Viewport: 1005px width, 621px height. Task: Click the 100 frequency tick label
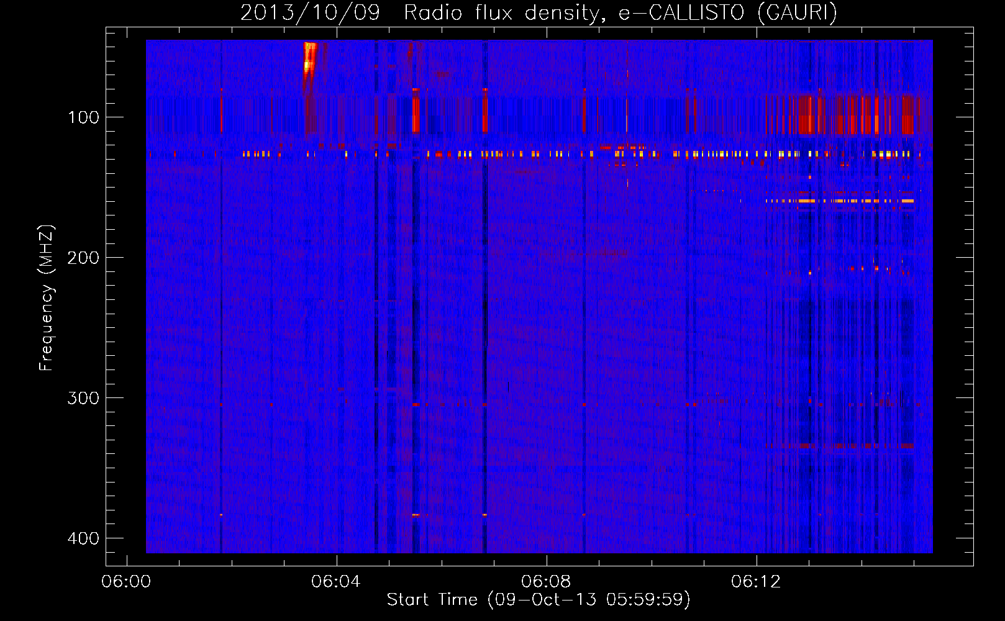pyautogui.click(x=83, y=117)
